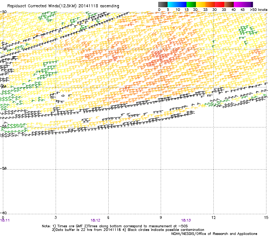Click the gray 0-5 knots color segment
This screenshot has height=236, width=269.
[163, 4]
